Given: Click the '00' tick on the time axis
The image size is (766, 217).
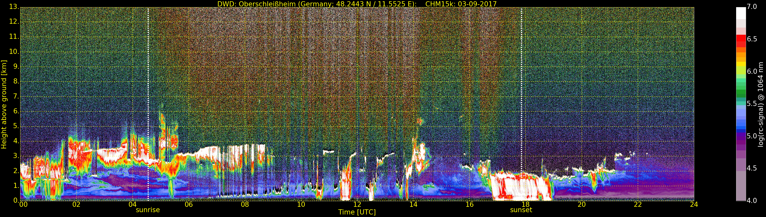Looking at the screenshot, I should [x=23, y=204].
